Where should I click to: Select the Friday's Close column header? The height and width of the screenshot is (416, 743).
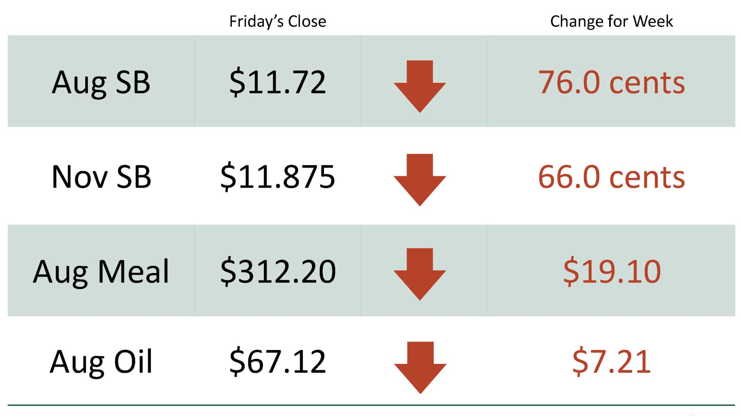(x=277, y=22)
